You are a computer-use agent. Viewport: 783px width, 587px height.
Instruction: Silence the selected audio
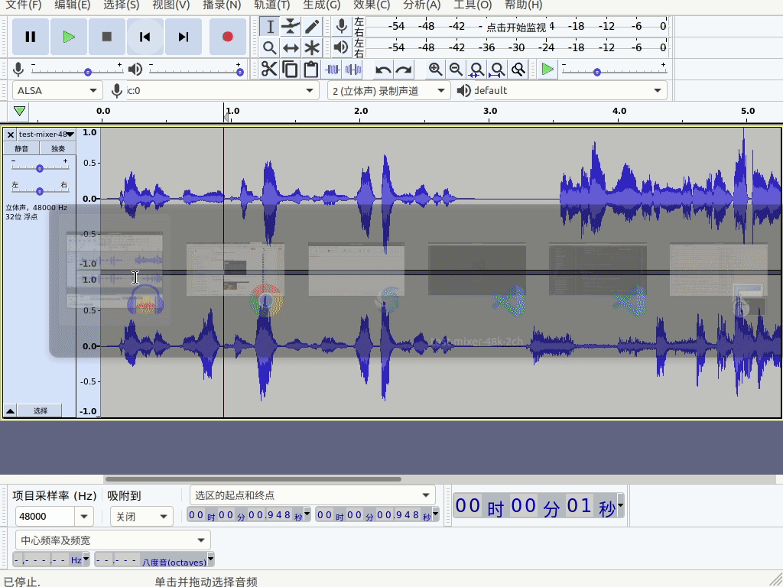(x=353, y=69)
